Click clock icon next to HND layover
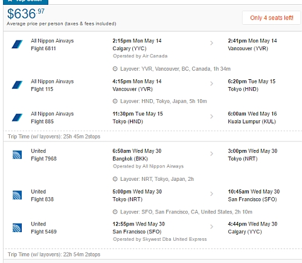The image size is (302, 263). coord(115,101)
